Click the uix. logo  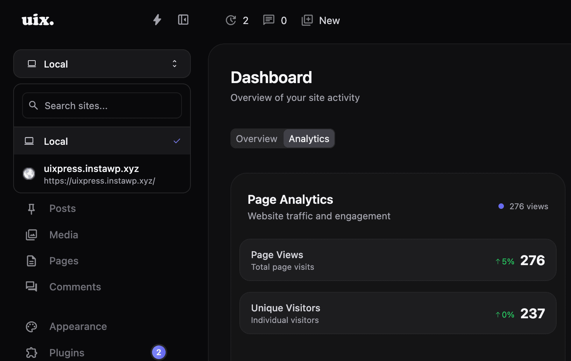pos(37,20)
